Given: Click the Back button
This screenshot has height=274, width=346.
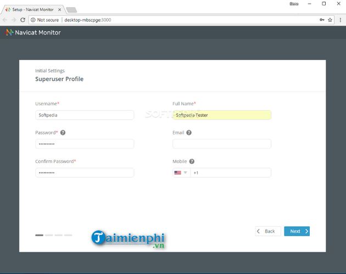Looking at the screenshot, I should click(x=268, y=231).
